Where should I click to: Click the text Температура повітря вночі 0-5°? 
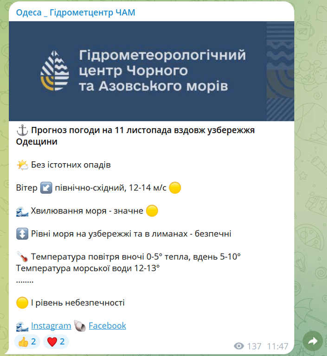click(96, 257)
